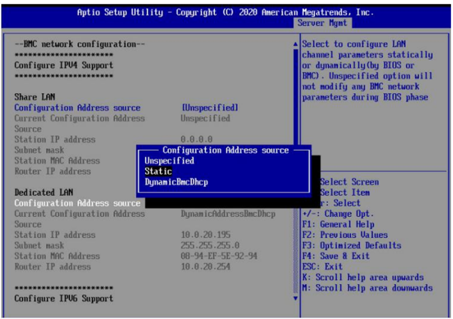
Task: Click the Configuration Address source popup title
Action: click(x=225, y=150)
